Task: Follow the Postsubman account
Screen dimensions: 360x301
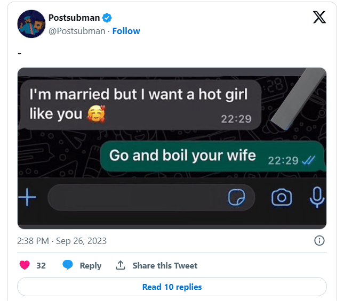Action: [126, 31]
